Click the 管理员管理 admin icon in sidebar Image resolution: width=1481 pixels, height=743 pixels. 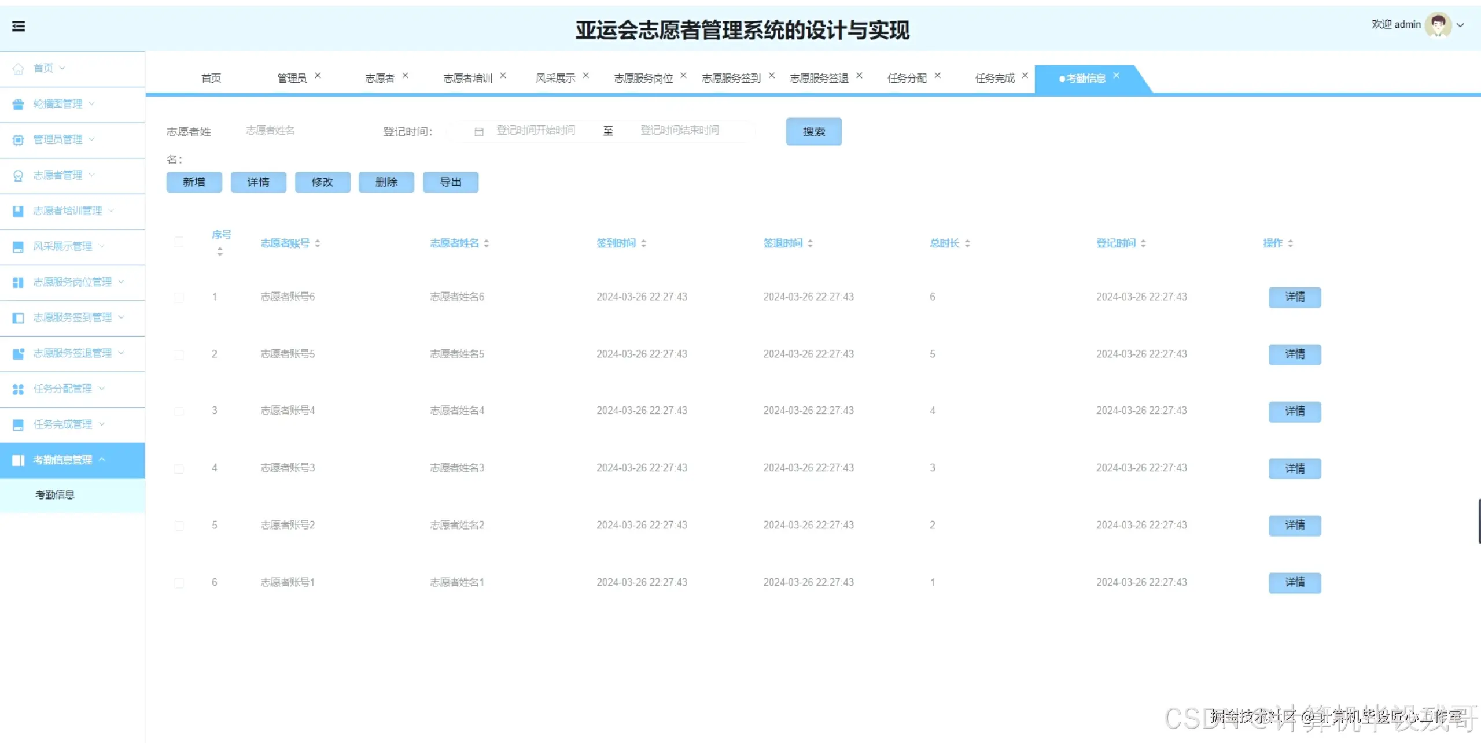pyautogui.click(x=18, y=139)
